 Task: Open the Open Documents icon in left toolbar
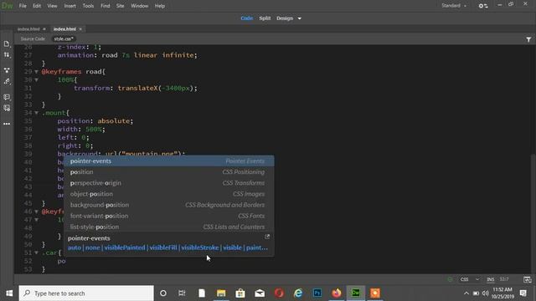point(7,43)
